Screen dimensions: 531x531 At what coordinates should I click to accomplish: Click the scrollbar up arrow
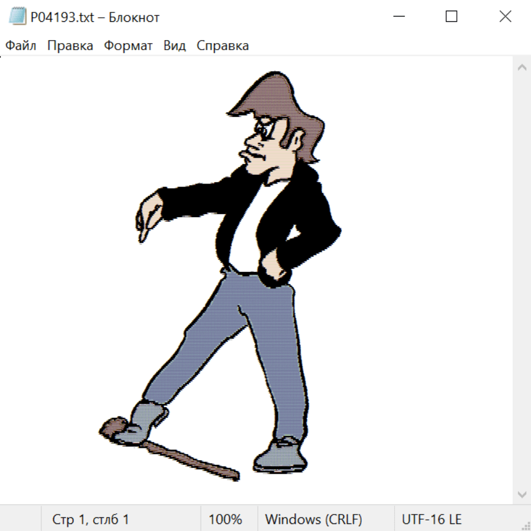(x=522, y=67)
